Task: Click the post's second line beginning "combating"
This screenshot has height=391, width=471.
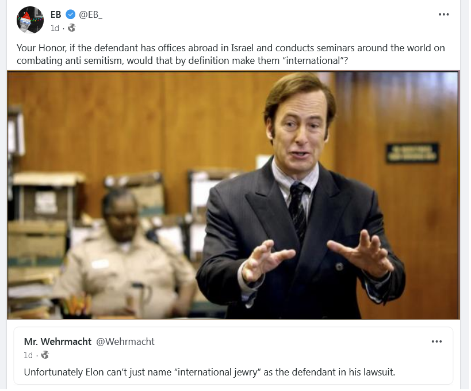Action: (182, 61)
